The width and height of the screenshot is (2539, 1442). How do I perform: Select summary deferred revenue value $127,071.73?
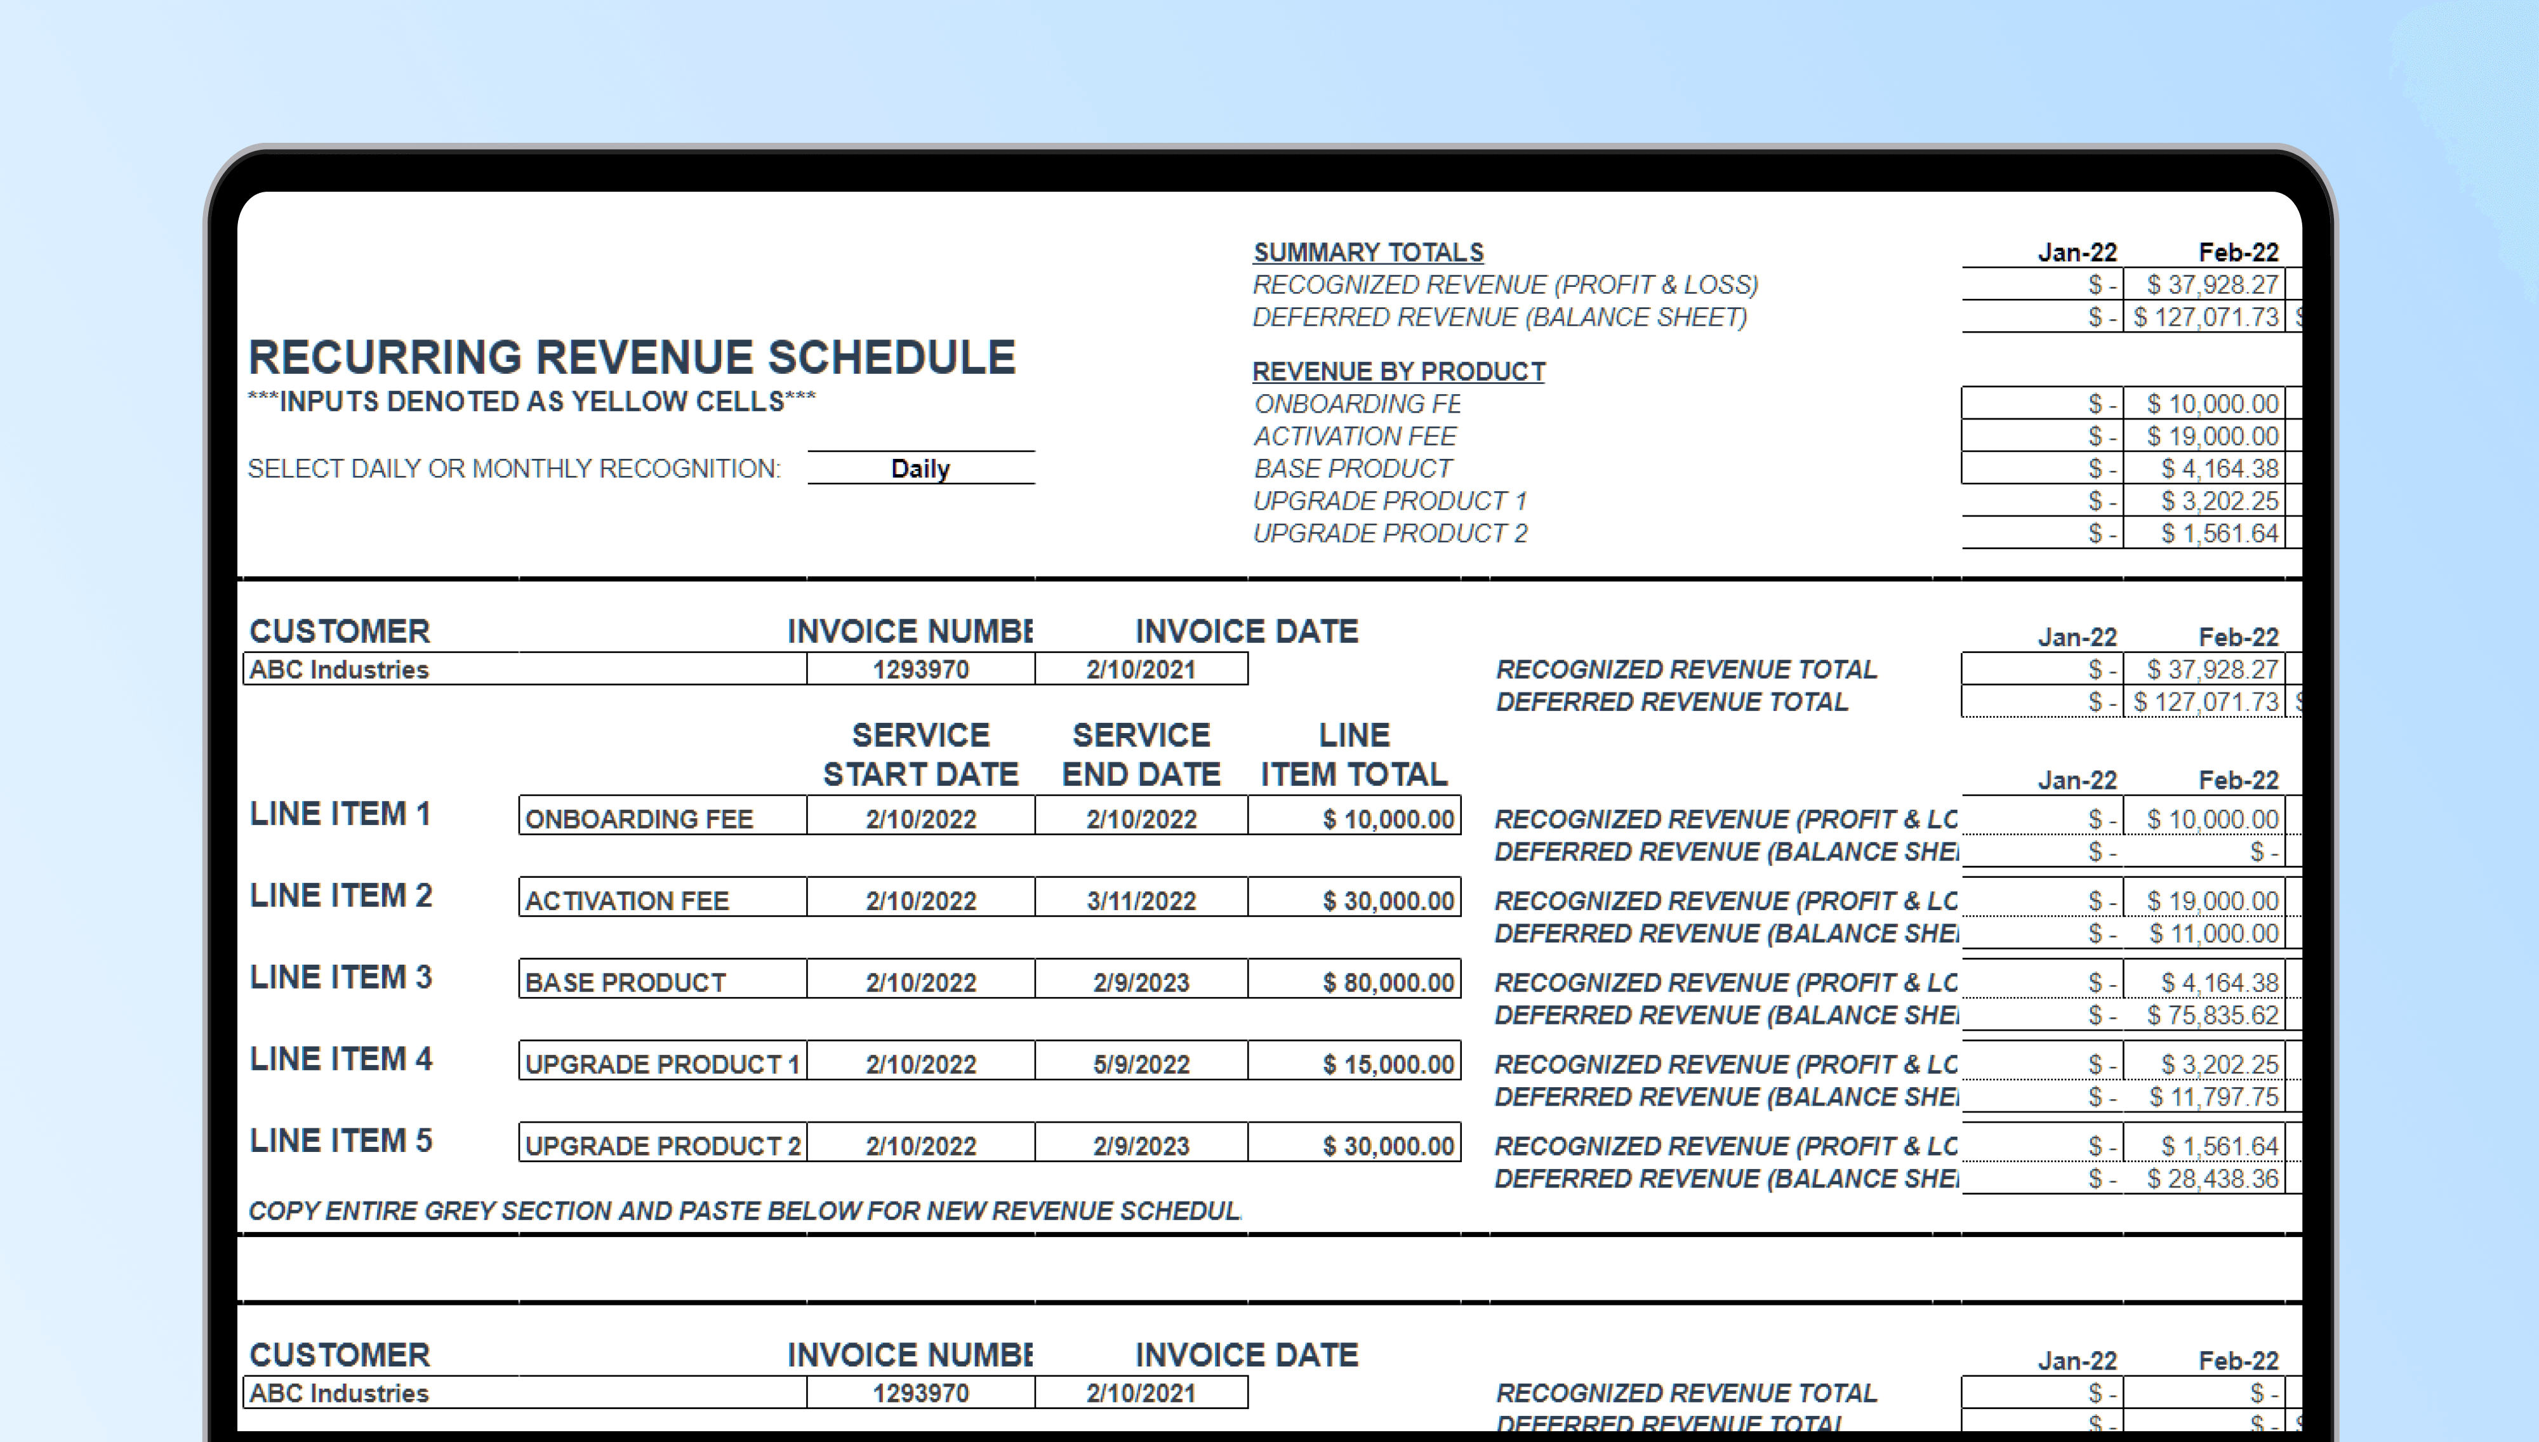tap(2204, 318)
